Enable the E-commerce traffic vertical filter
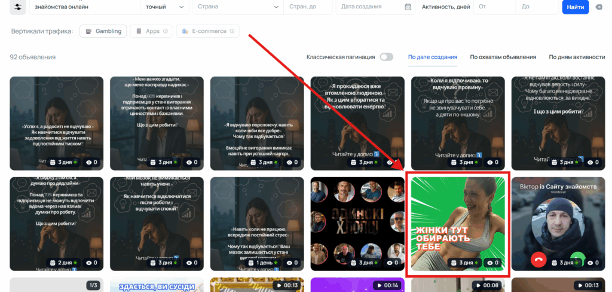The width and height of the screenshot is (612, 292). (204, 31)
